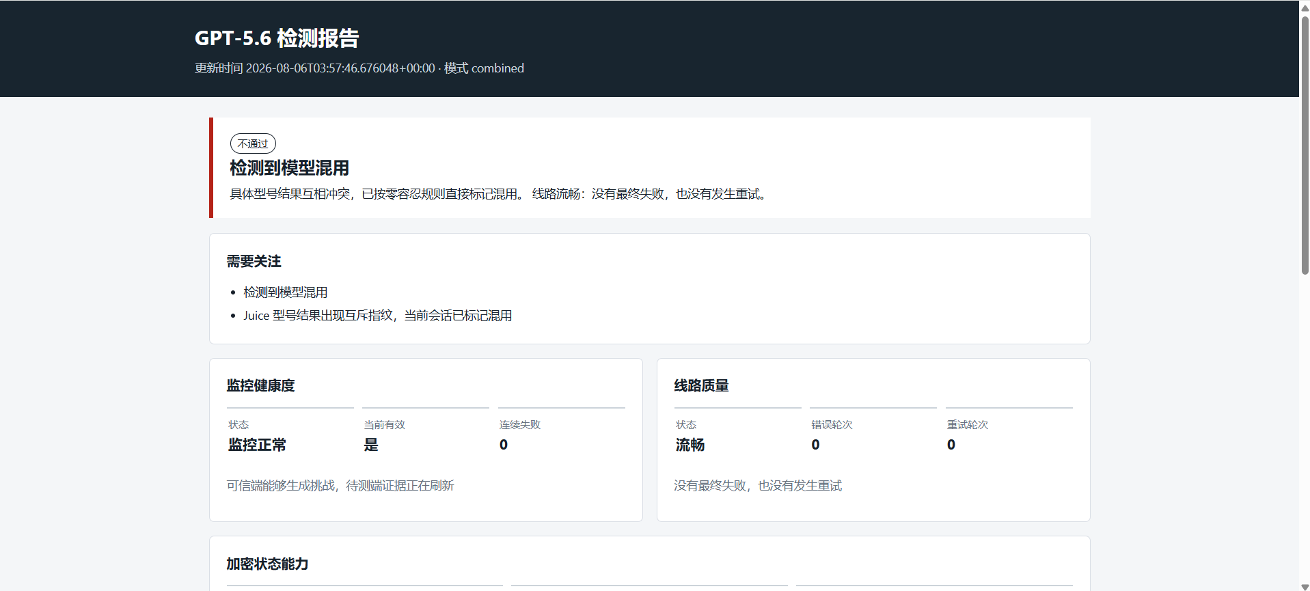Click the "流畅" status value
The image size is (1310, 591).
coord(690,445)
